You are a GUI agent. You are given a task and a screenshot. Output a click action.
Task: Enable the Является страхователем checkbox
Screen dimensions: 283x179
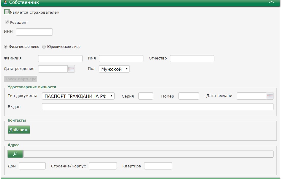(x=7, y=12)
